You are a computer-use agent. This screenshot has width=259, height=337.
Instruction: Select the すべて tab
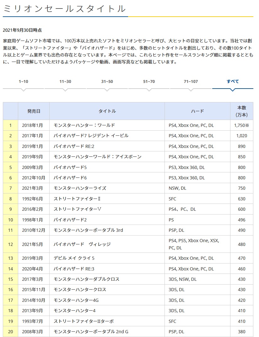(233, 81)
